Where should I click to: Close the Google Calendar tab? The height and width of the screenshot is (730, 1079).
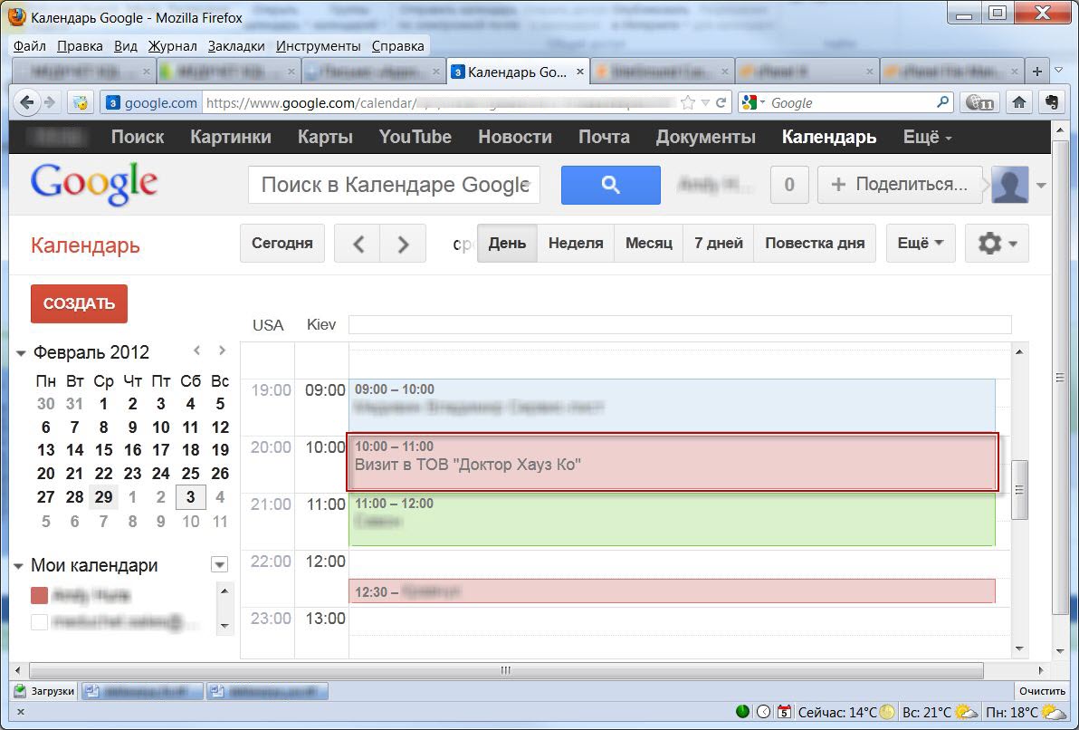580,72
